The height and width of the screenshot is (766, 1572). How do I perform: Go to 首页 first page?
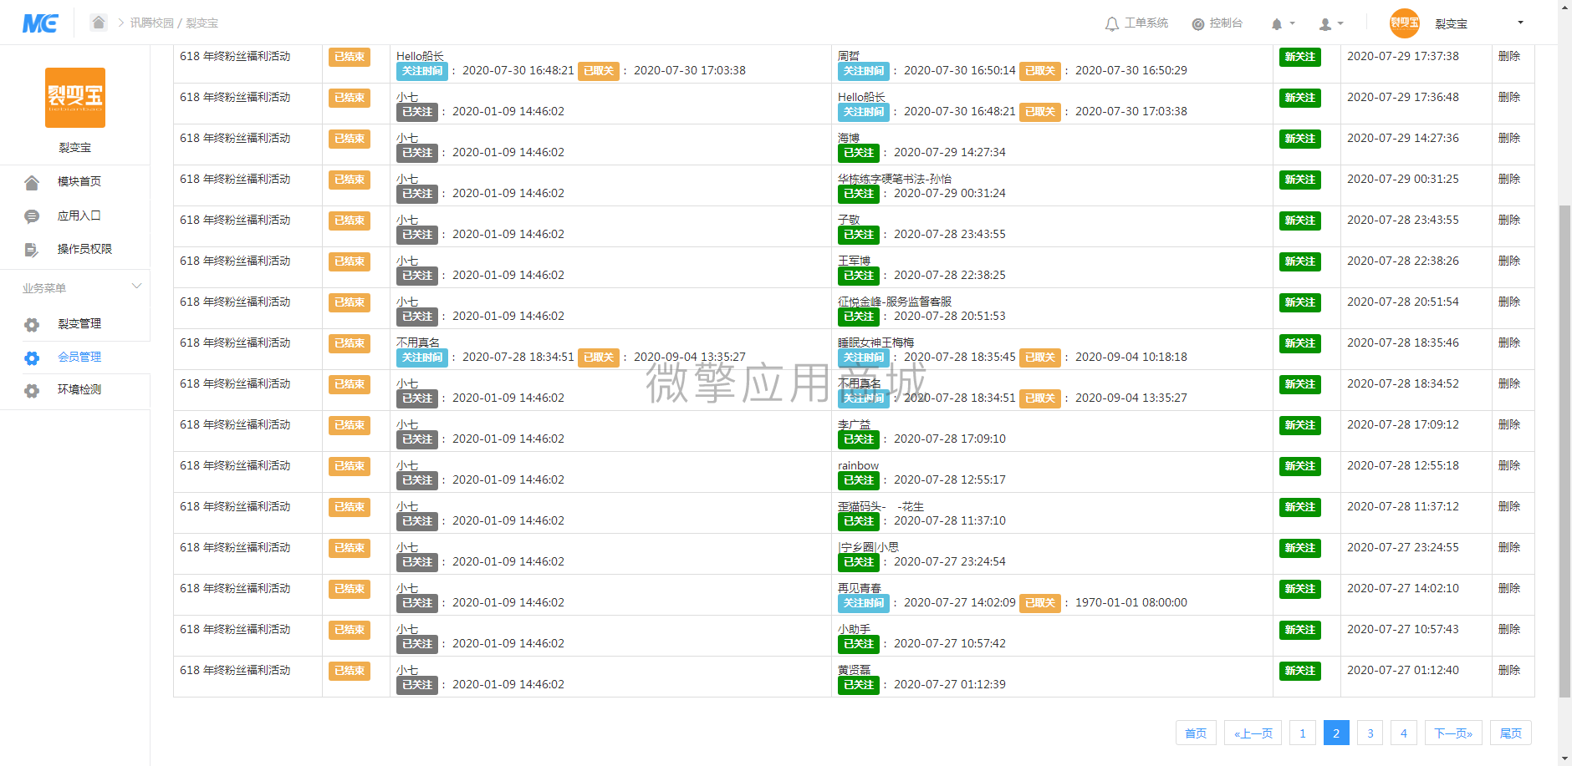click(x=1196, y=733)
